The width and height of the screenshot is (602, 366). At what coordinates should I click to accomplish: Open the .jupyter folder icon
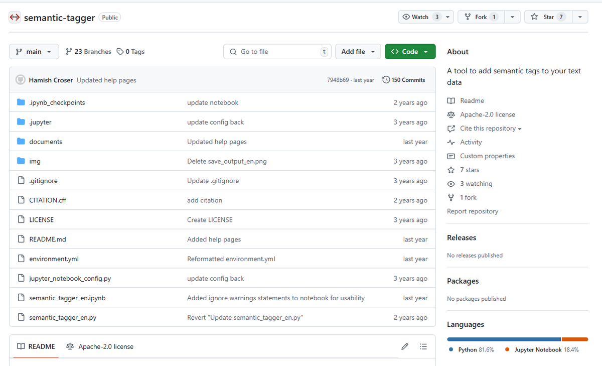point(21,122)
